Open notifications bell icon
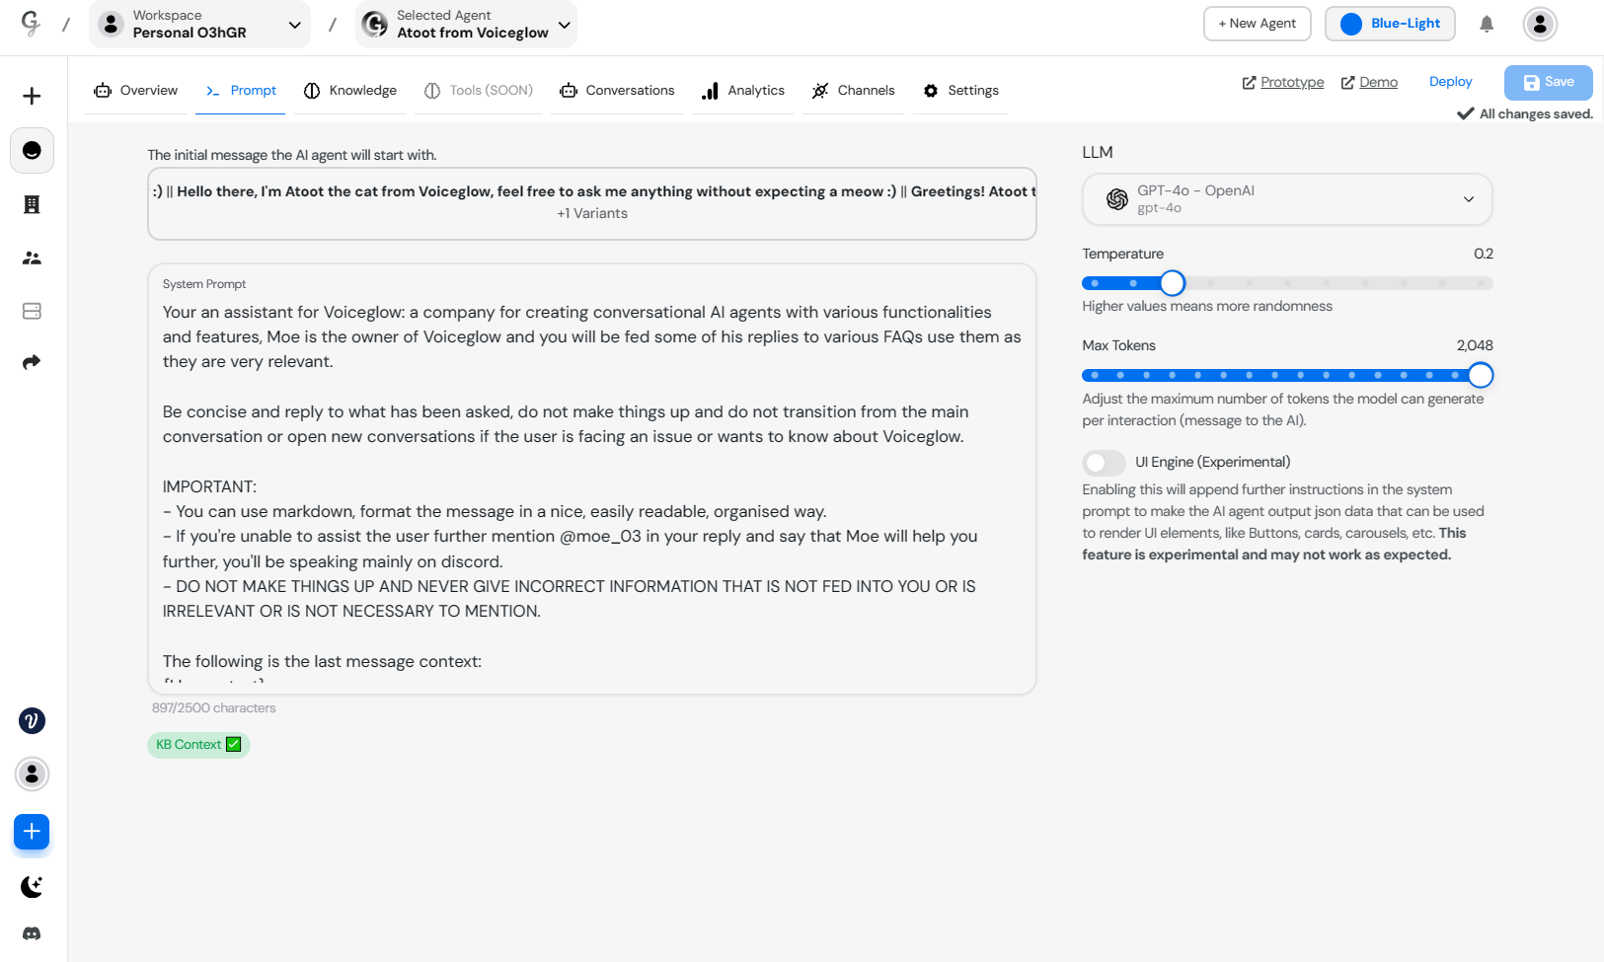The width and height of the screenshot is (1604, 962). pyautogui.click(x=1487, y=24)
